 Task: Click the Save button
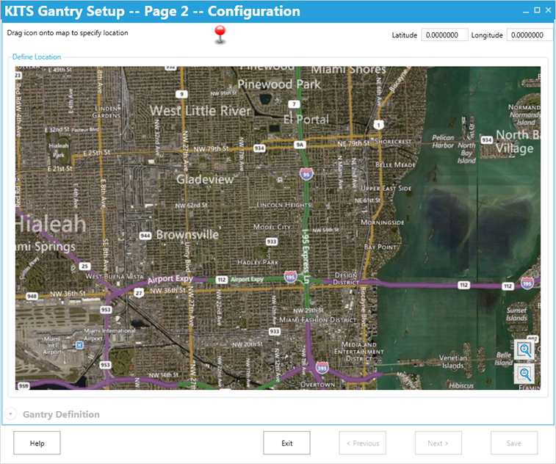(x=514, y=443)
